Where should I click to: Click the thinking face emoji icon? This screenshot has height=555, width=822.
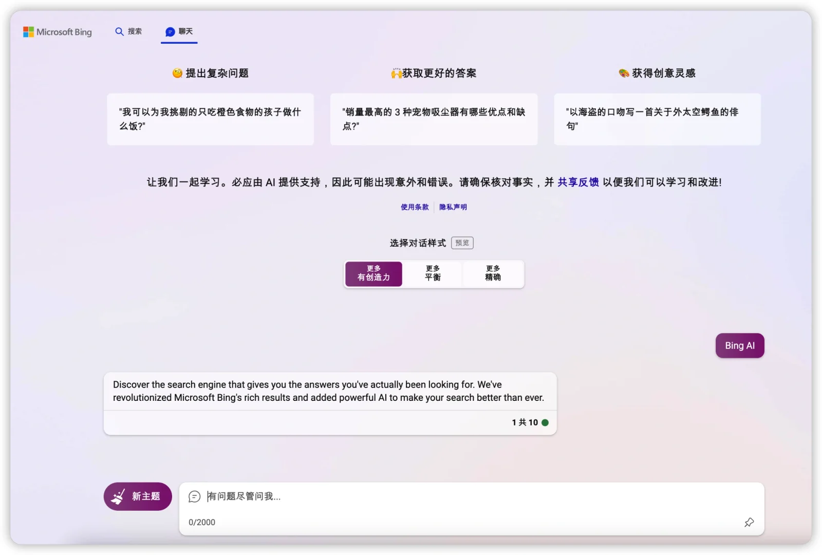point(177,73)
